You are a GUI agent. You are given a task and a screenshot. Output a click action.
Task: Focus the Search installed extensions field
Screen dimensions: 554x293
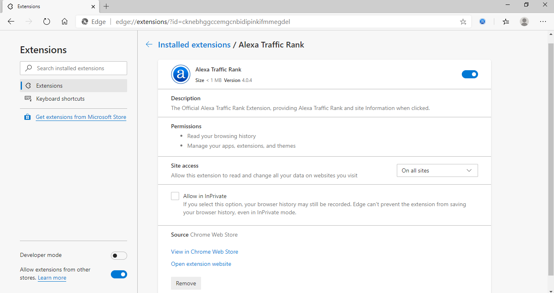pos(74,68)
